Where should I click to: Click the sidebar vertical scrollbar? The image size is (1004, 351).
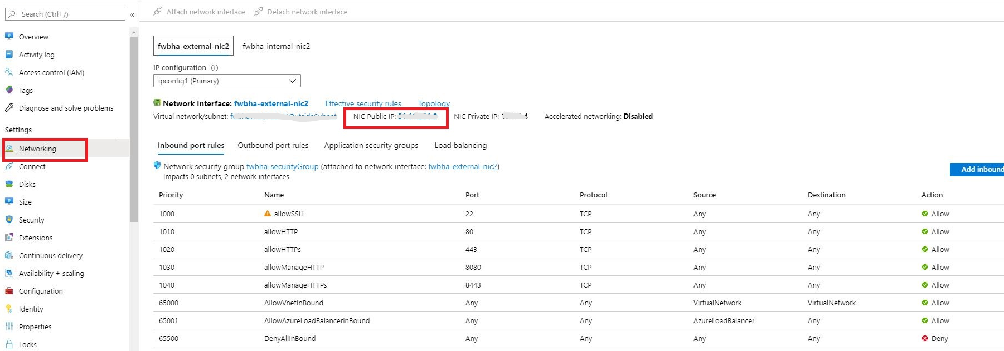pos(134,129)
